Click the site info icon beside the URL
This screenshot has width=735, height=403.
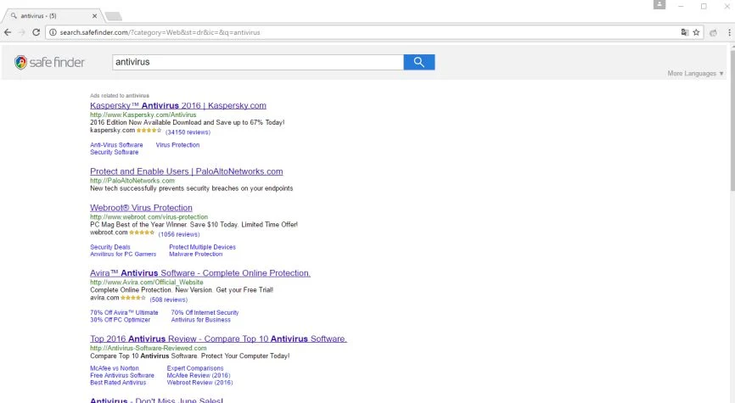click(53, 32)
